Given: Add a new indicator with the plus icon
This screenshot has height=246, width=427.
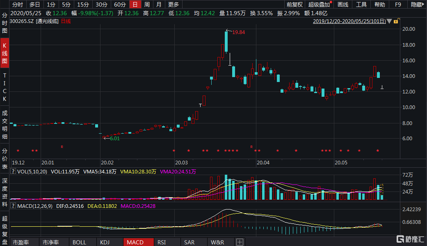Looking at the screenshot, I should point(240,242).
